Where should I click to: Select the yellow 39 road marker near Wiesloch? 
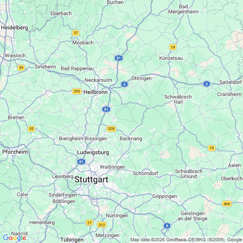tap(21, 68)
